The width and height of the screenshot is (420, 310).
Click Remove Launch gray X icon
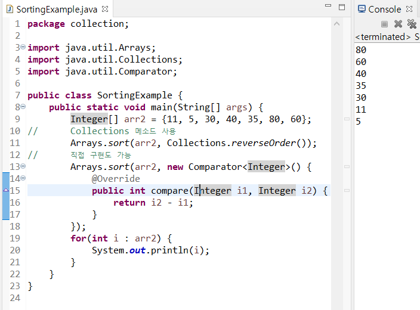coord(398,24)
